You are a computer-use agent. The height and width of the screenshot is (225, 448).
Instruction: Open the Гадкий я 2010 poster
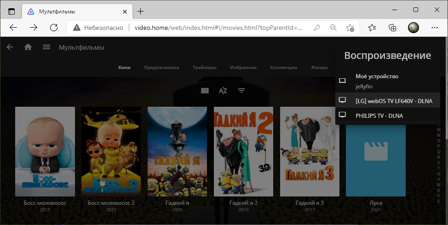[x=177, y=151]
